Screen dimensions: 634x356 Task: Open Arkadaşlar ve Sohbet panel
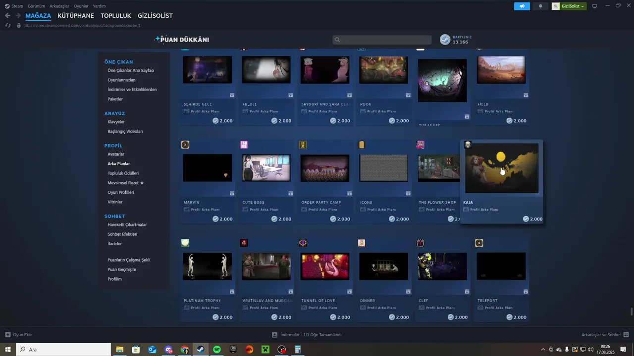pyautogui.click(x=605, y=335)
